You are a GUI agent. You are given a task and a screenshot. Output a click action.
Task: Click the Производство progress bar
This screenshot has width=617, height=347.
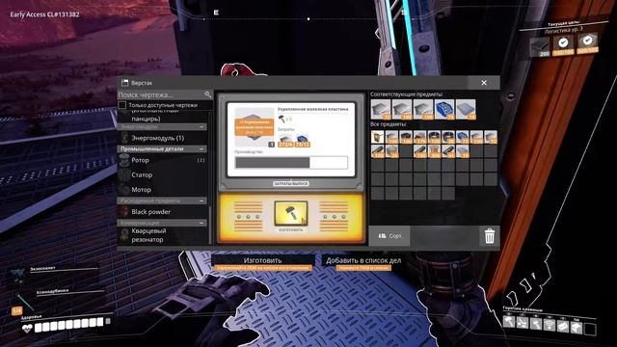291,163
